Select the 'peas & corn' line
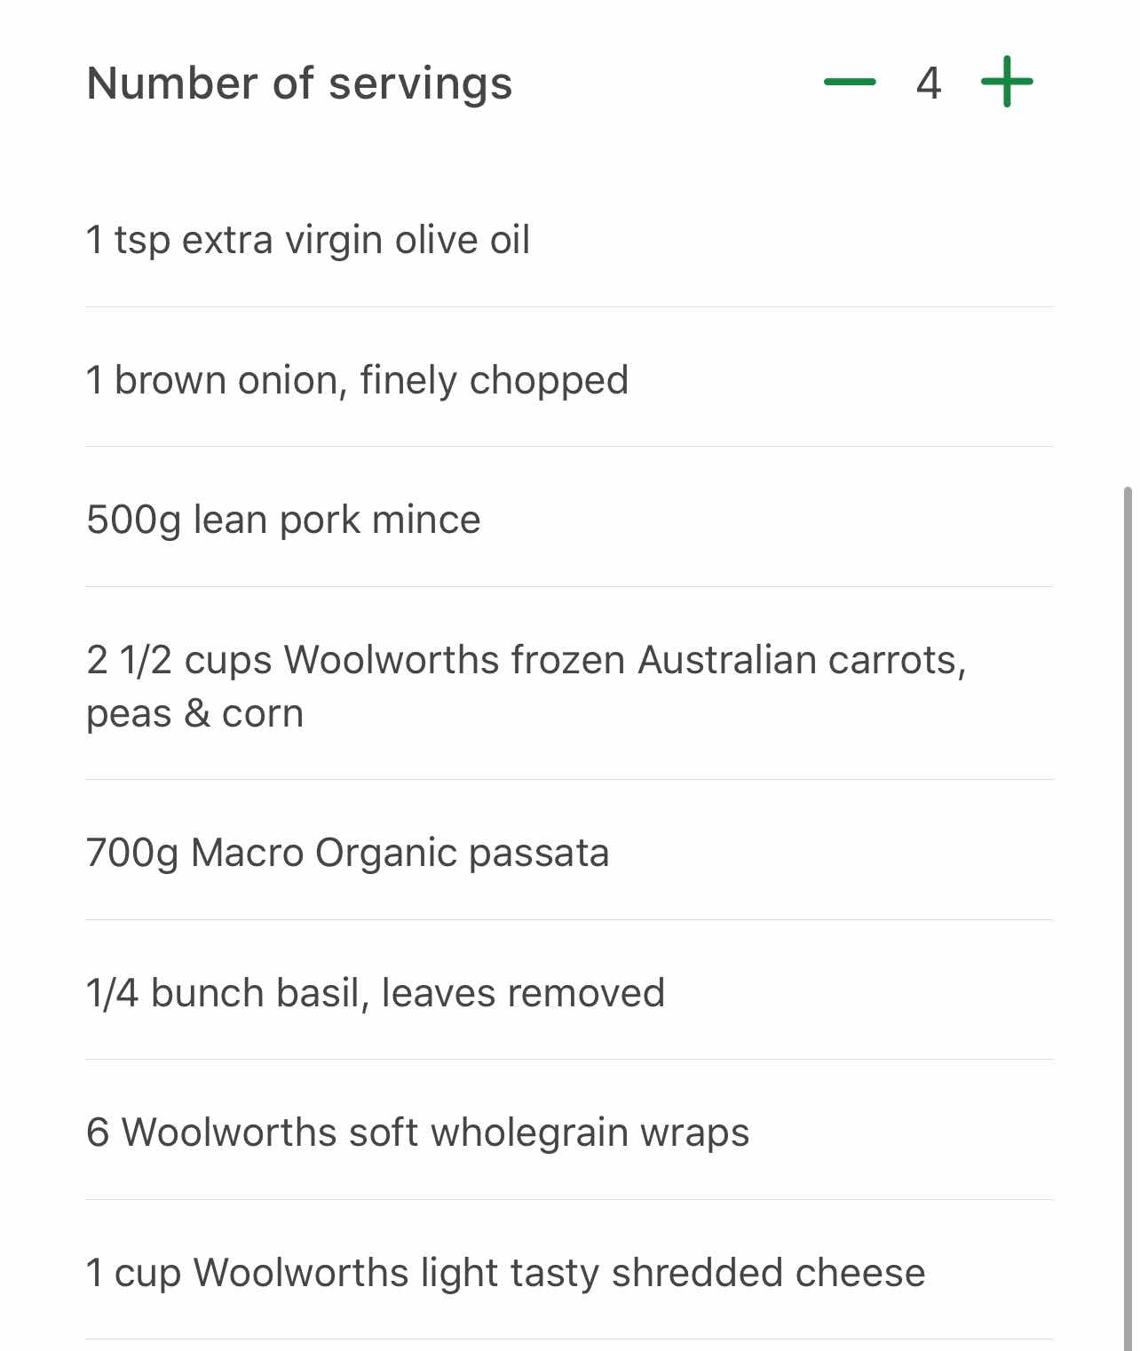Viewport: 1140px width, 1351px height. tap(195, 713)
